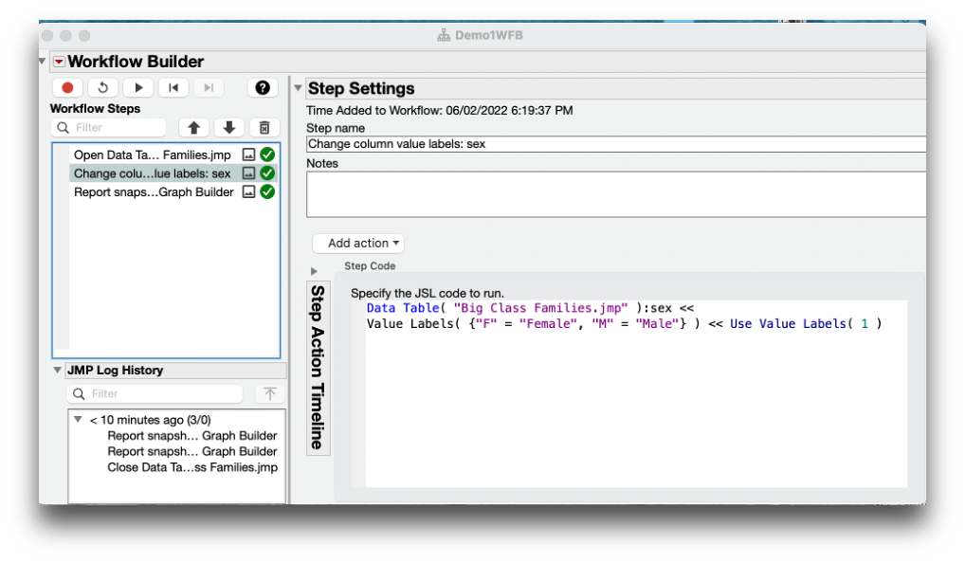The image size is (965, 563).
Task: Move the selected step up with the up arrow
Action: coord(193,127)
